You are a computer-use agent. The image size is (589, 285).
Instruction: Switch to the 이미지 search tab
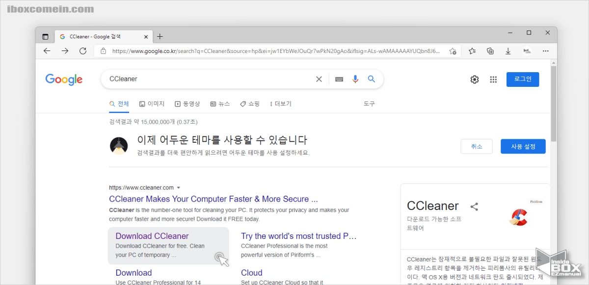pyautogui.click(x=152, y=104)
